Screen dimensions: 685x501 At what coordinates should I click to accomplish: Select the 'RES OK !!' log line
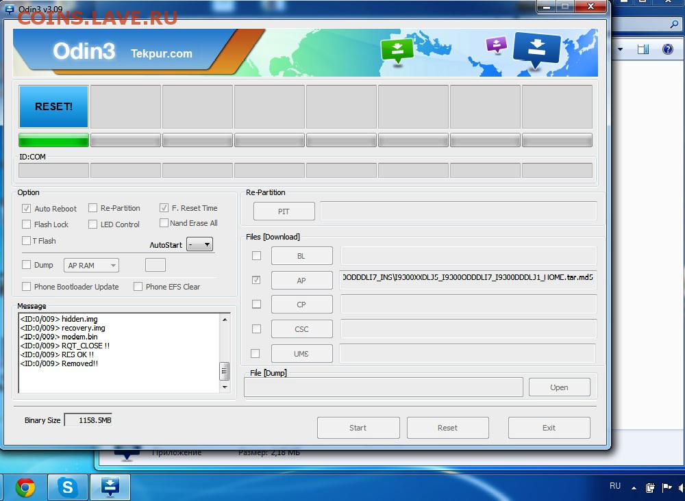pyautogui.click(x=57, y=355)
